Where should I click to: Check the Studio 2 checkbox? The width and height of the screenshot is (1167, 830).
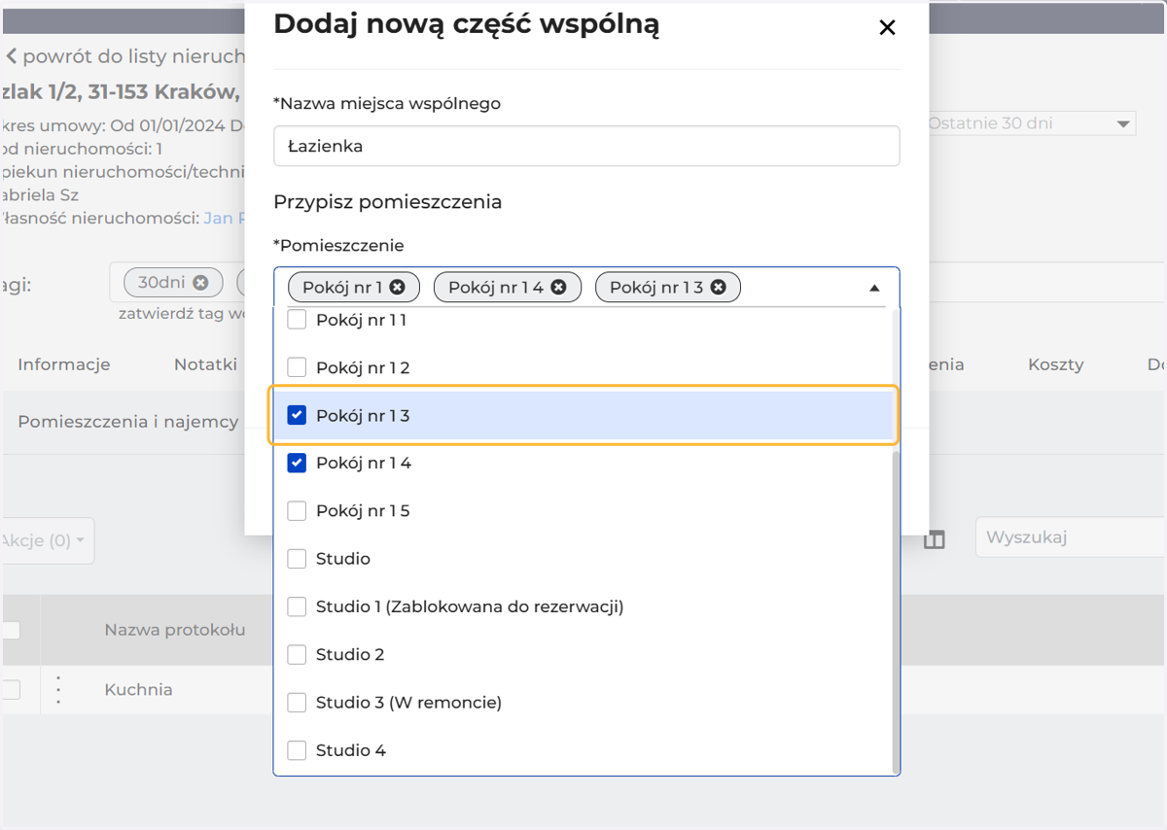point(298,654)
